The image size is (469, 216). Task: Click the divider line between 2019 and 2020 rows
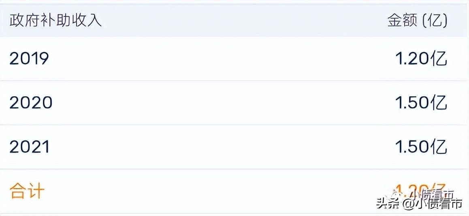(x=234, y=81)
